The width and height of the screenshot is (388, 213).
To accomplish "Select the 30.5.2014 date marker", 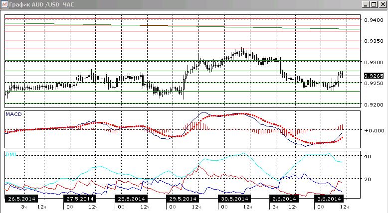I will tap(234, 199).
